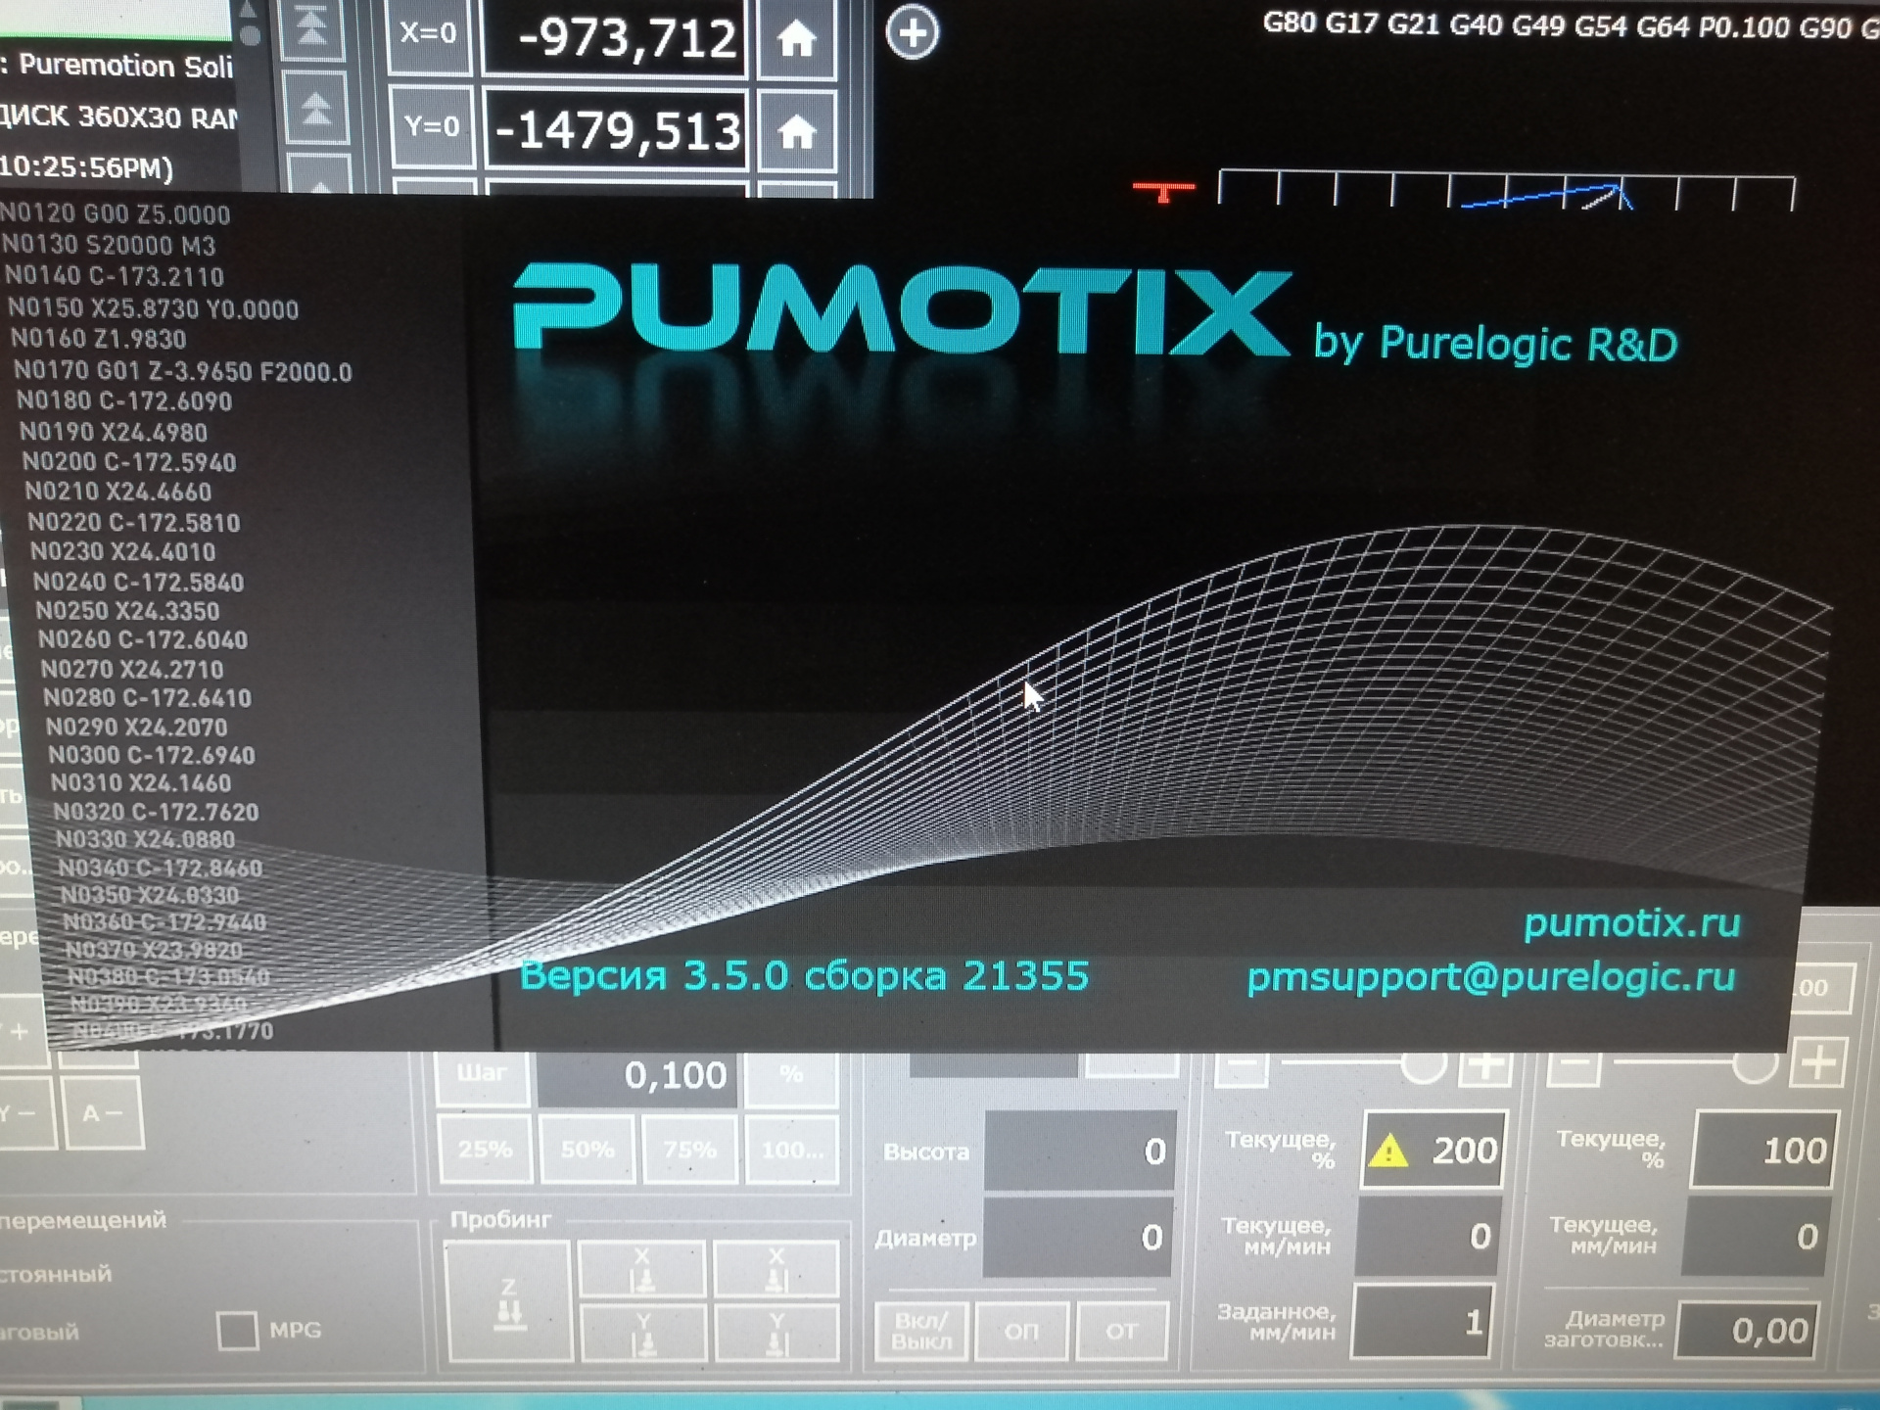Image resolution: width=1880 pixels, height=1410 pixels.
Task: Click the double up arrow icon
Action: point(315,108)
